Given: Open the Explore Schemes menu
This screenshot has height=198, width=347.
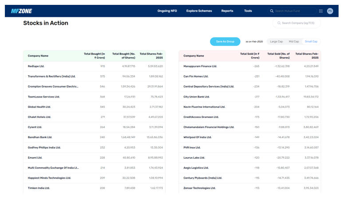Looking at the screenshot, I should point(199,11).
